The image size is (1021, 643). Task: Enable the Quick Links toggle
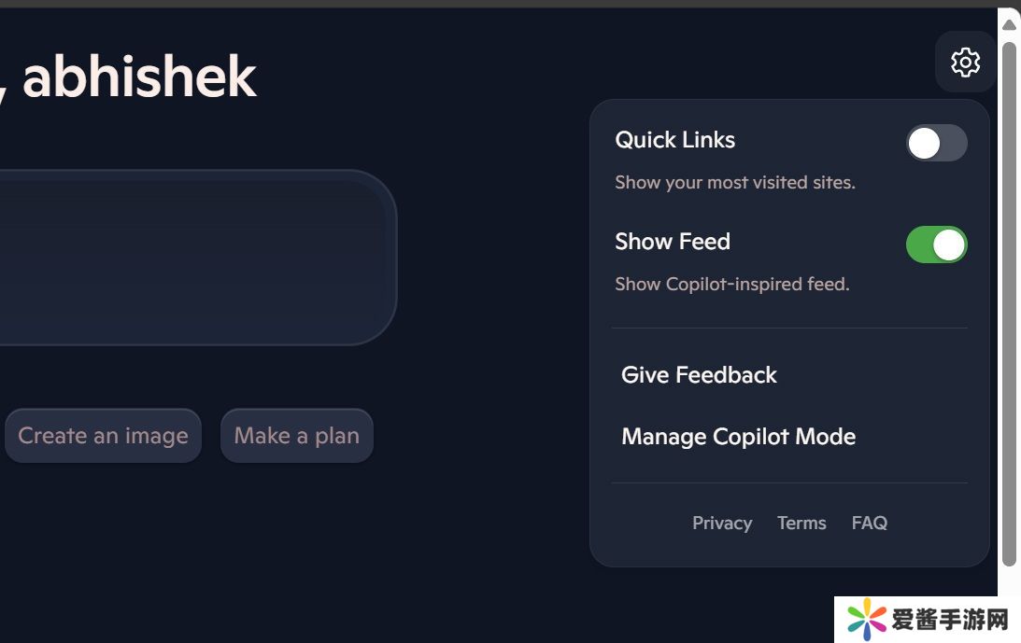pyautogui.click(x=936, y=143)
